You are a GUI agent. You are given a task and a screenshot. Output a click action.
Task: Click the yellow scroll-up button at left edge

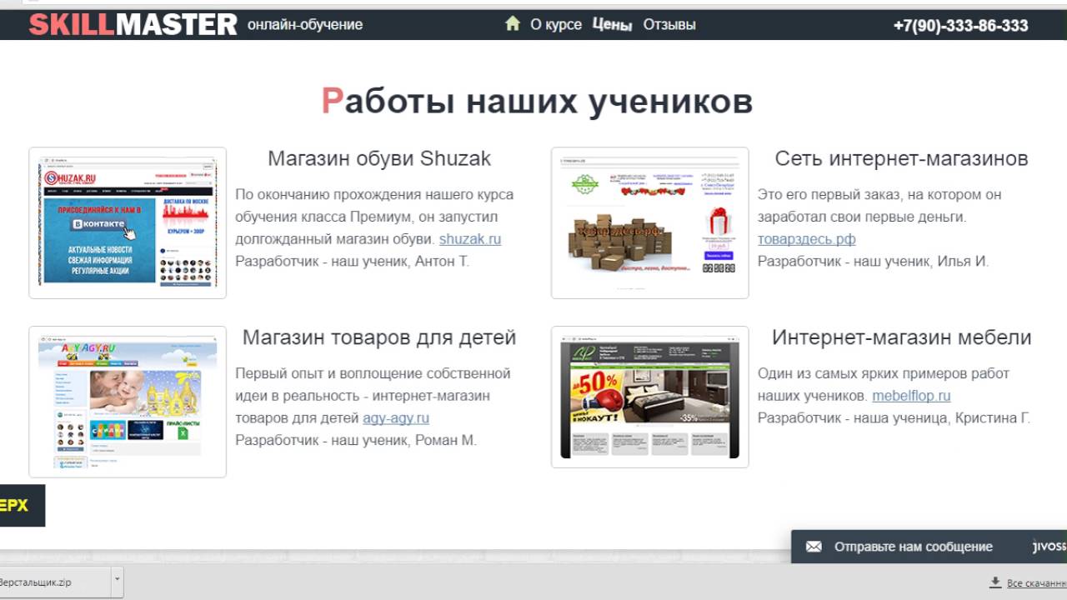pos(23,506)
